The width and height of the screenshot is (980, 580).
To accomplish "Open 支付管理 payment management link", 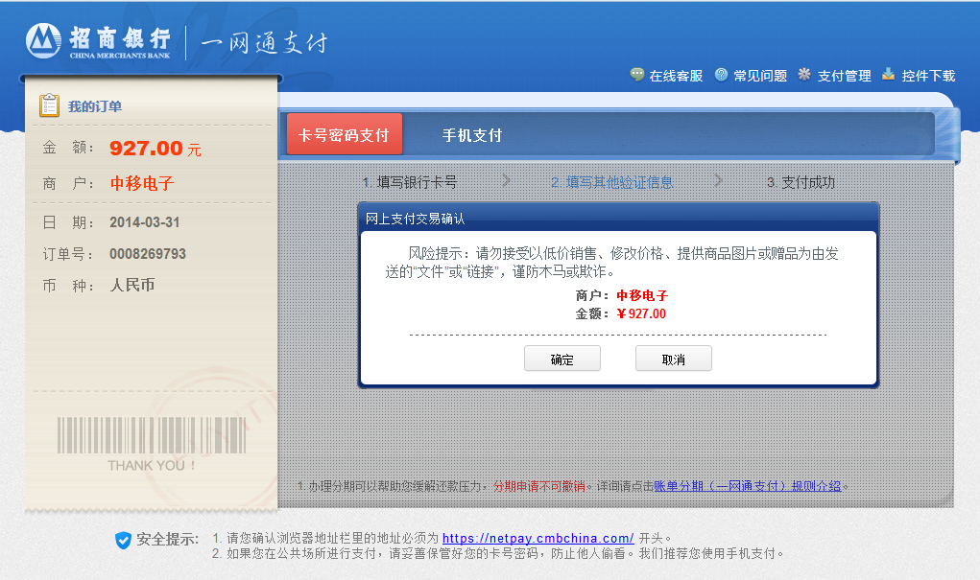I will pos(845,76).
